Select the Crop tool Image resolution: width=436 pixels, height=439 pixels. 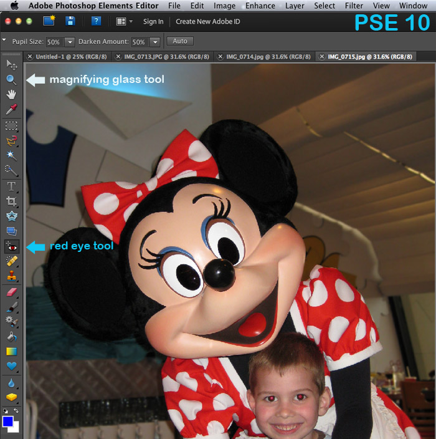pos(11,201)
